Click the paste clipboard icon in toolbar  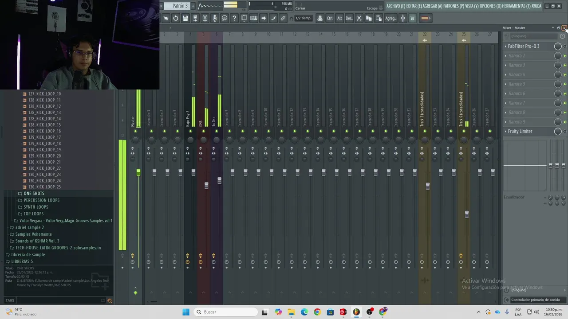(379, 18)
